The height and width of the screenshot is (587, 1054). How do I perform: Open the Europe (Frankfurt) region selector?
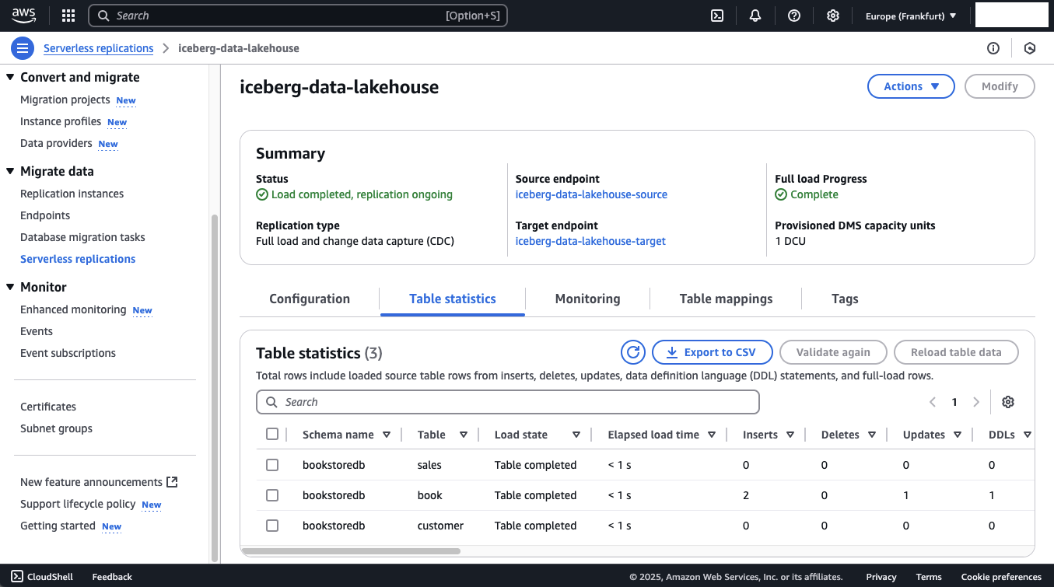click(911, 16)
